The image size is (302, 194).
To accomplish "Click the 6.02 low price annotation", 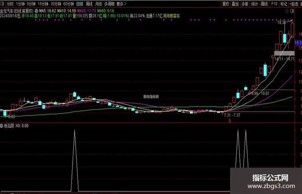I will pyautogui.click(x=12, y=116).
